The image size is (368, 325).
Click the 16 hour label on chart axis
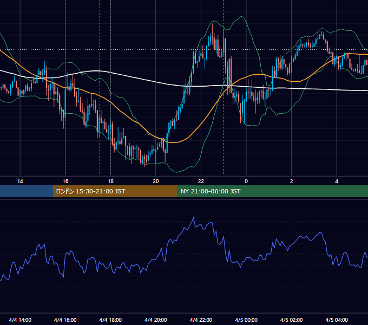tap(65, 181)
